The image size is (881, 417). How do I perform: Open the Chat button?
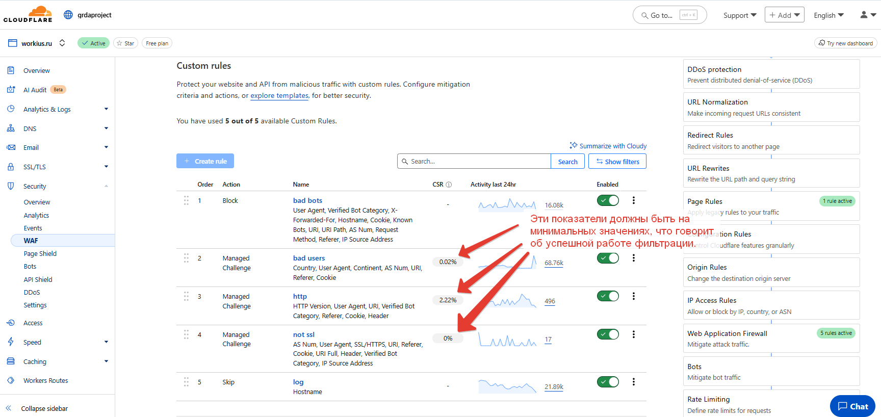pyautogui.click(x=852, y=406)
